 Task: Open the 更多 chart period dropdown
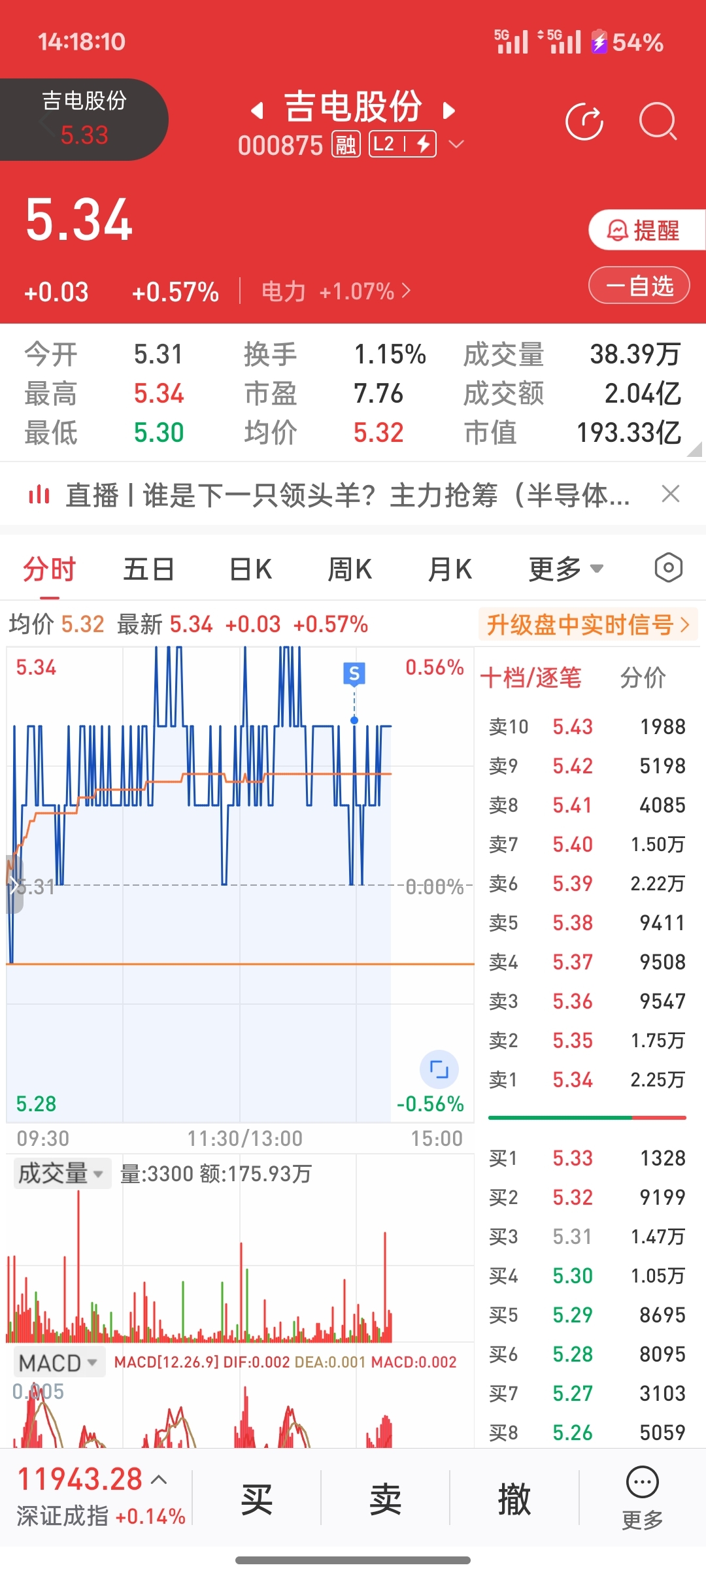pyautogui.click(x=566, y=569)
